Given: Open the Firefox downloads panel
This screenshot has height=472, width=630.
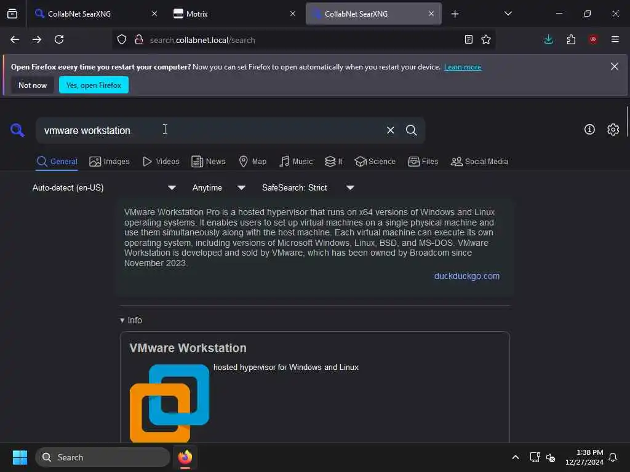Looking at the screenshot, I should click(x=548, y=39).
